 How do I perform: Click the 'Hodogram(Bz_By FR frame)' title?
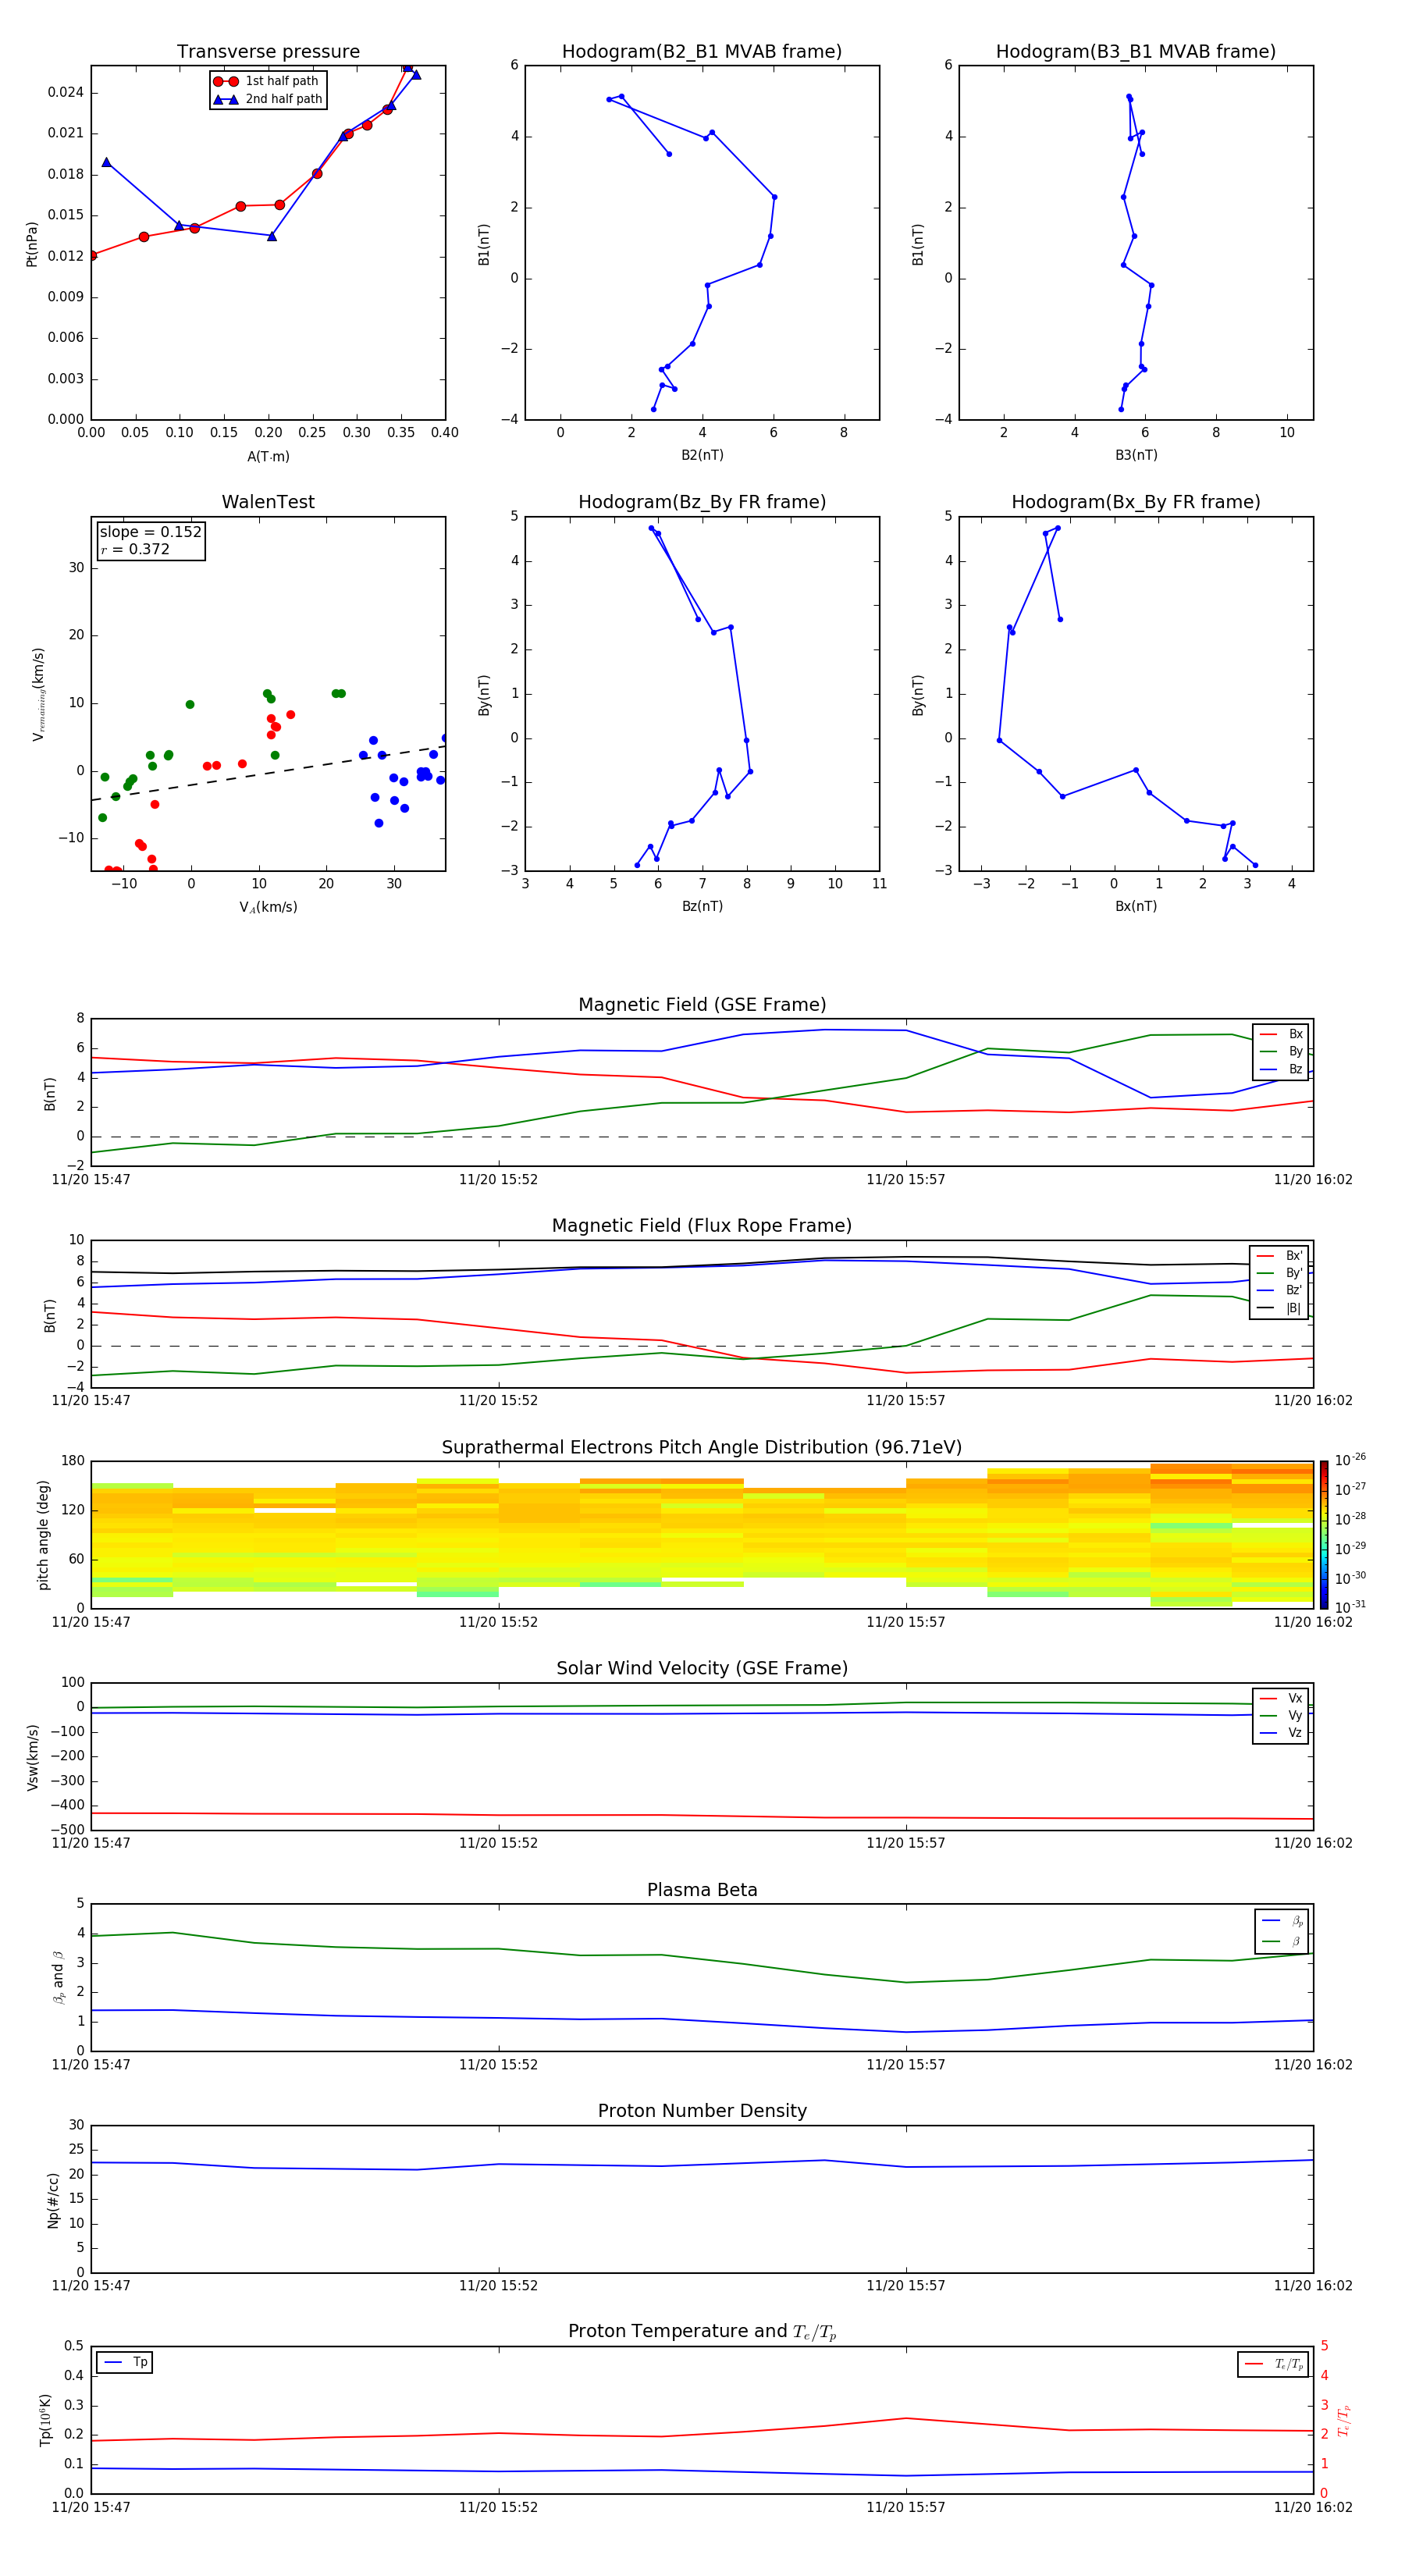[702, 502]
